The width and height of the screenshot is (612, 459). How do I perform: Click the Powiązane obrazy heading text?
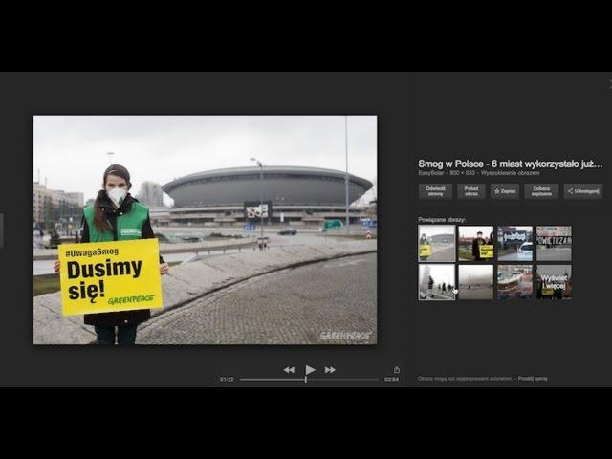[x=442, y=220]
